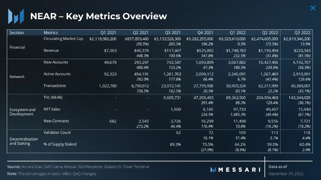Click the 4,742,707 new accounts value
Screen dimensions: 321x180
pyautogui.click(x=301, y=62)
